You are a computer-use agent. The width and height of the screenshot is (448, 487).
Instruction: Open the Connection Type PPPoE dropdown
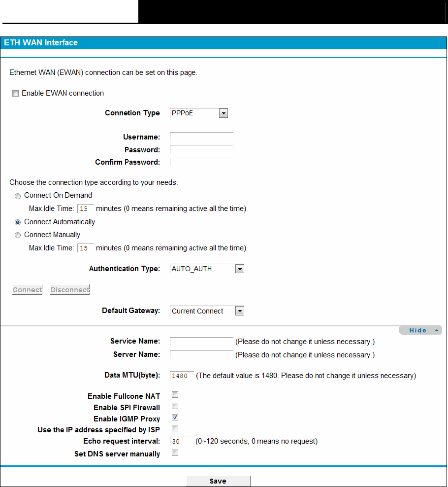[199, 113]
